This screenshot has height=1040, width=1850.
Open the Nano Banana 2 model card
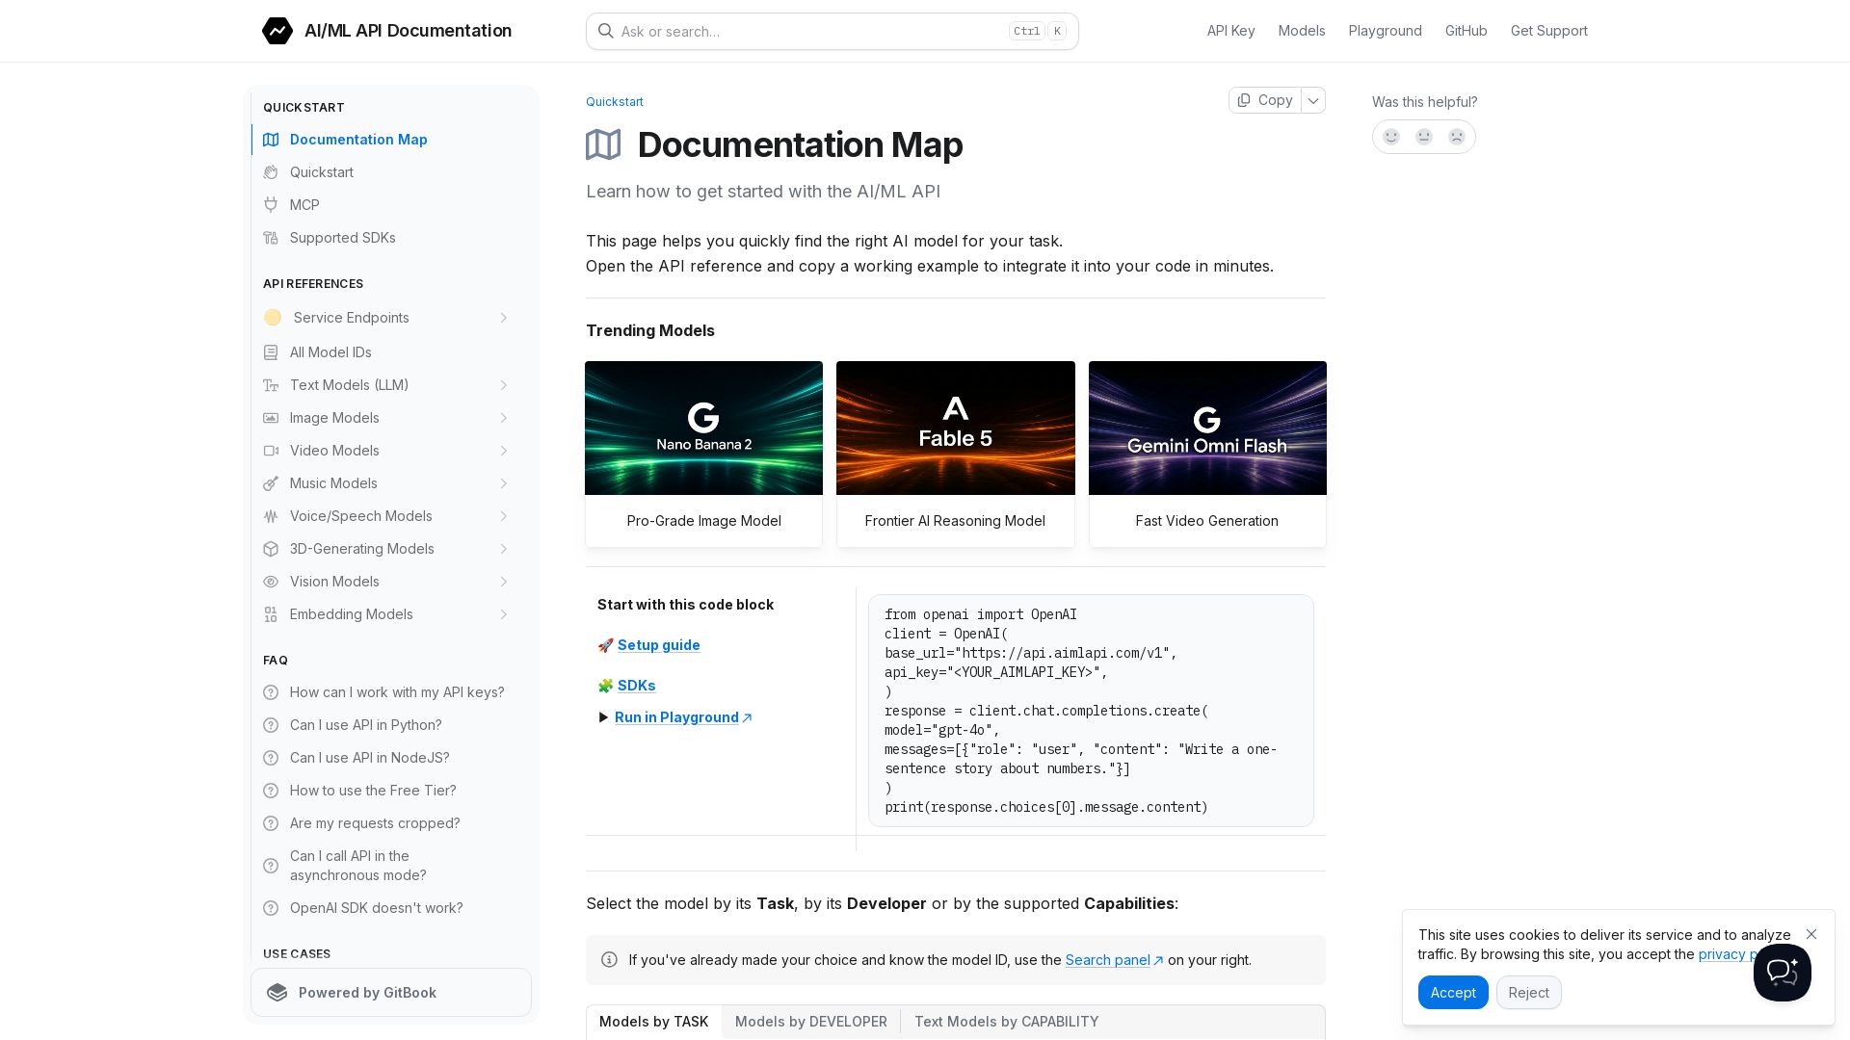[x=703, y=455]
